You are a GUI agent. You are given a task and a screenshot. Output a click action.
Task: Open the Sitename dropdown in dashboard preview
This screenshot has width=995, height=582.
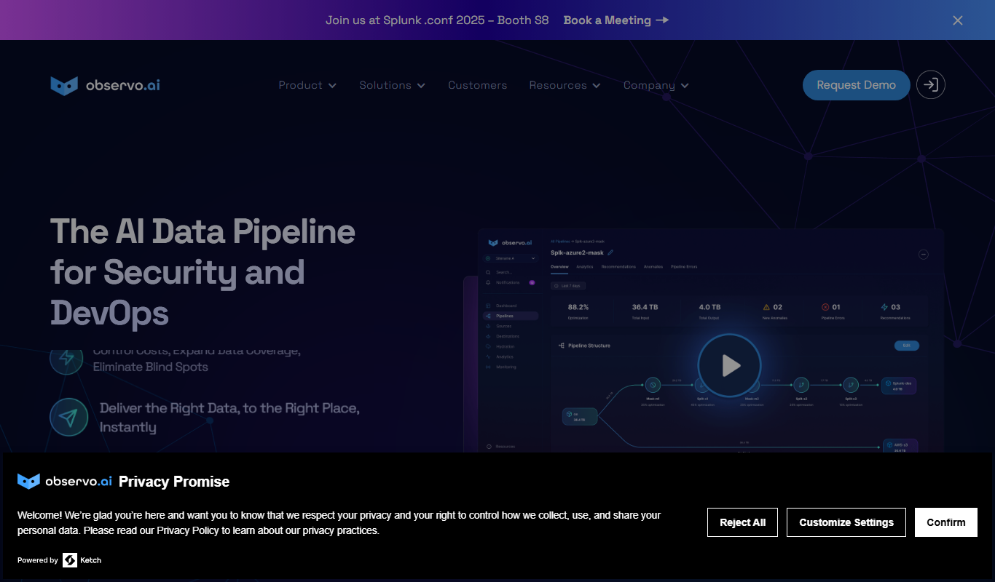(511, 258)
